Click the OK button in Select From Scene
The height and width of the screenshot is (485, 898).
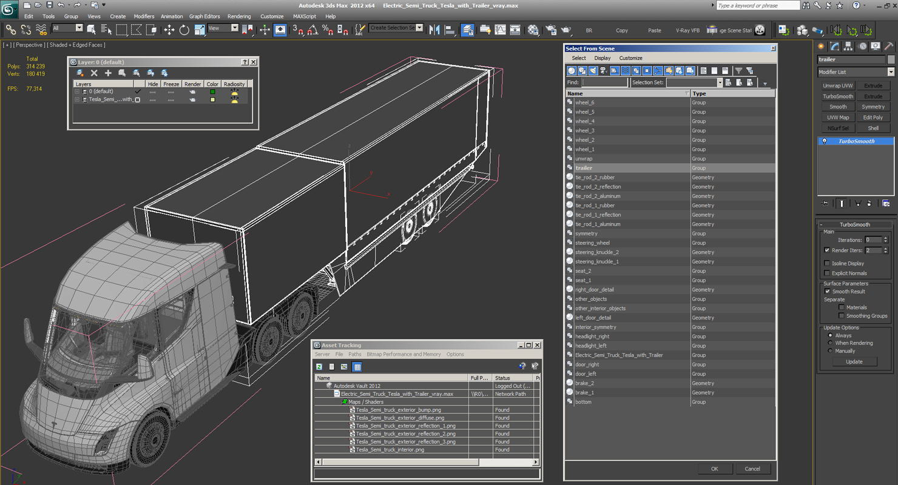[x=714, y=469]
